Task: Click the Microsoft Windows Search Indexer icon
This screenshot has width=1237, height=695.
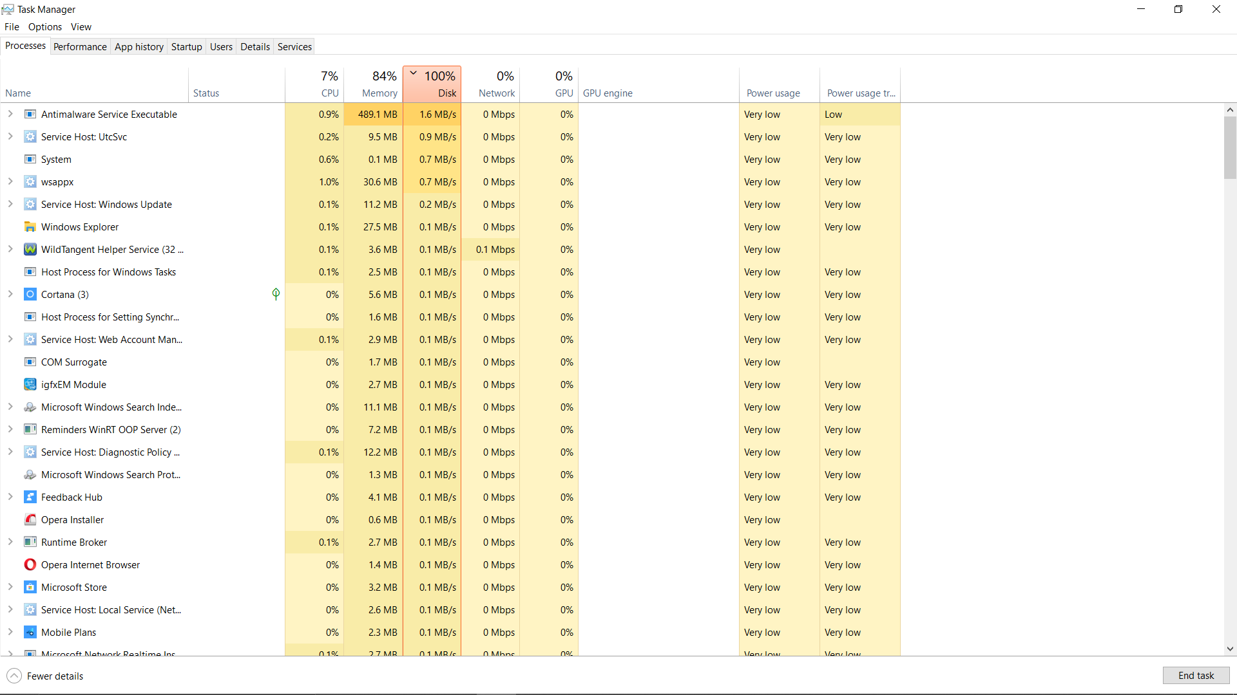Action: (x=30, y=407)
